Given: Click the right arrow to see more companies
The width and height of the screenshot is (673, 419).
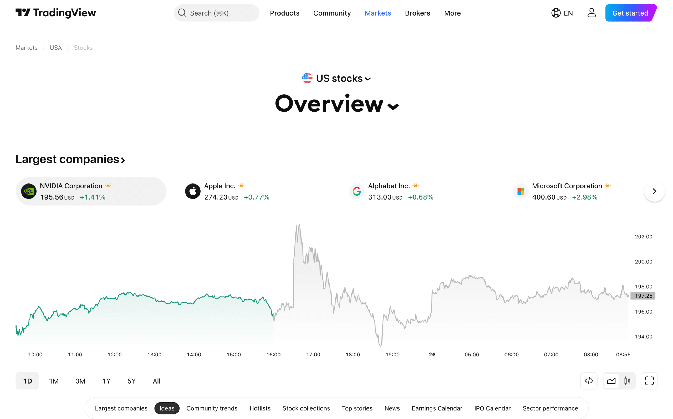Looking at the screenshot, I should (654, 191).
